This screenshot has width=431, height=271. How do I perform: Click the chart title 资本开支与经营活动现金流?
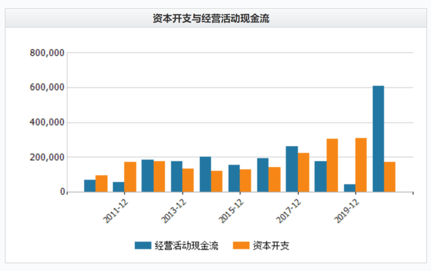click(211, 18)
